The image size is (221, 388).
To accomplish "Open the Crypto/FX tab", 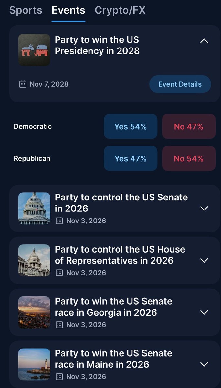I will (x=120, y=10).
